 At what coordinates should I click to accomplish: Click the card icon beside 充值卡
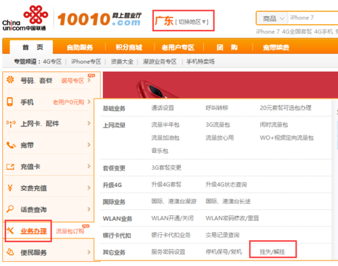pyautogui.click(x=10, y=167)
